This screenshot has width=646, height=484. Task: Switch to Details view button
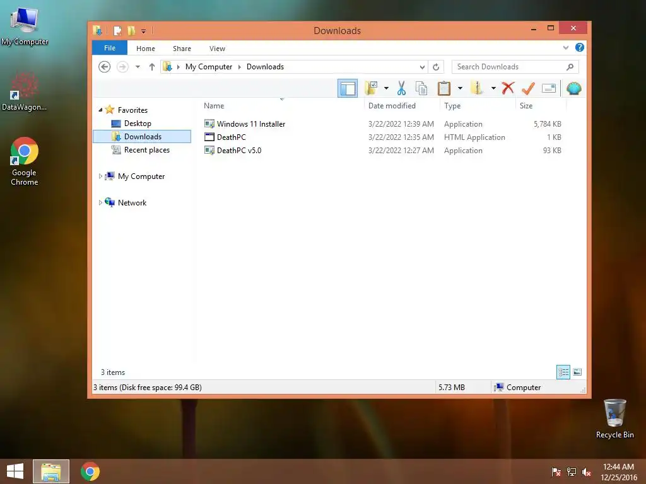(x=563, y=372)
